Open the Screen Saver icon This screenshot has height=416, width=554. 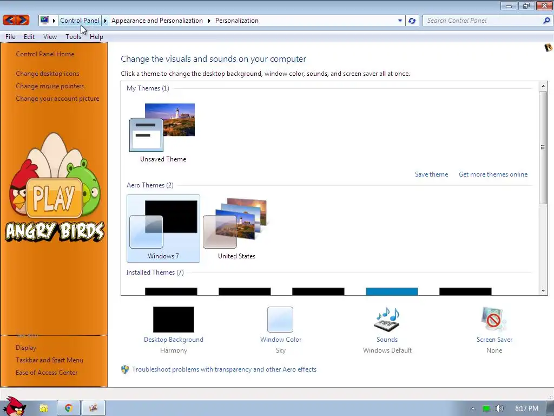click(494, 320)
